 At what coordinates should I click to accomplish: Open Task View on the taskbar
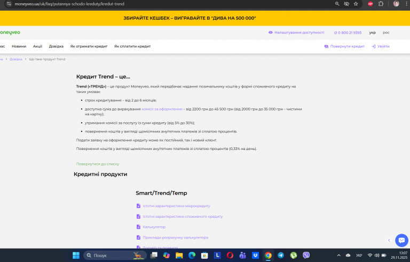tap(154, 255)
